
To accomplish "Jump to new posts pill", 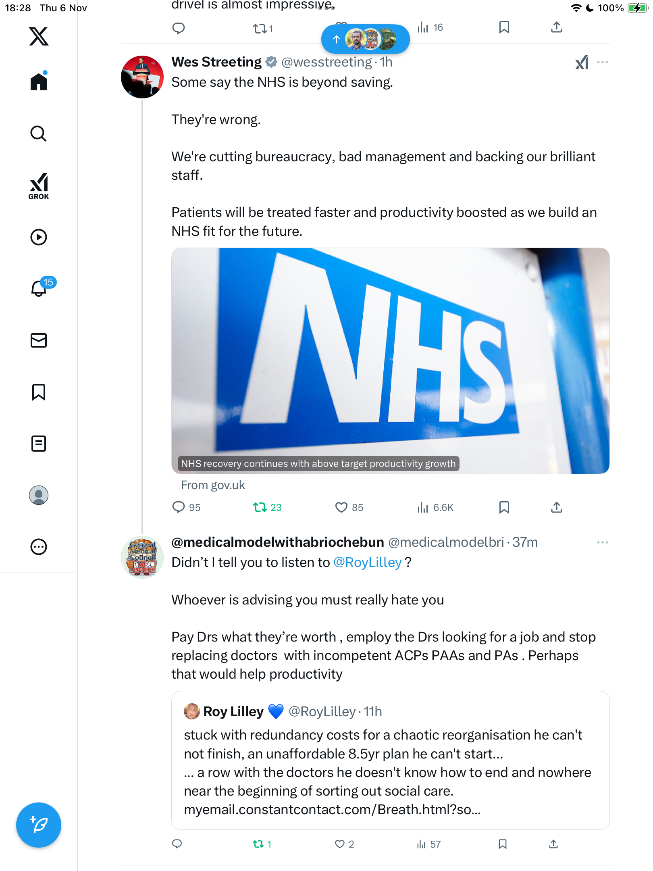I will coord(365,39).
